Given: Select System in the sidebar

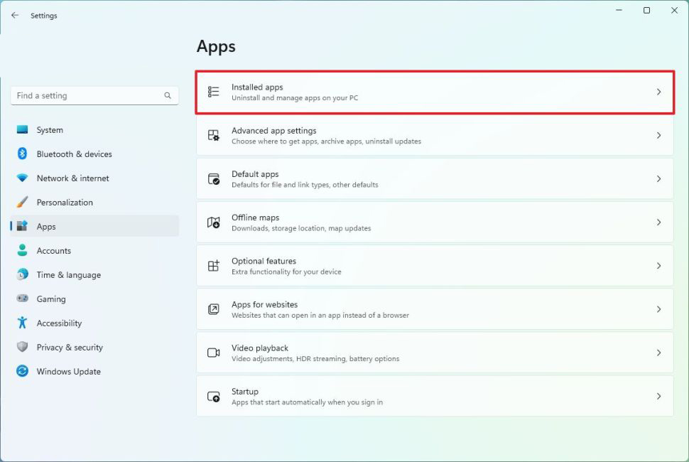Looking at the screenshot, I should click(x=50, y=130).
